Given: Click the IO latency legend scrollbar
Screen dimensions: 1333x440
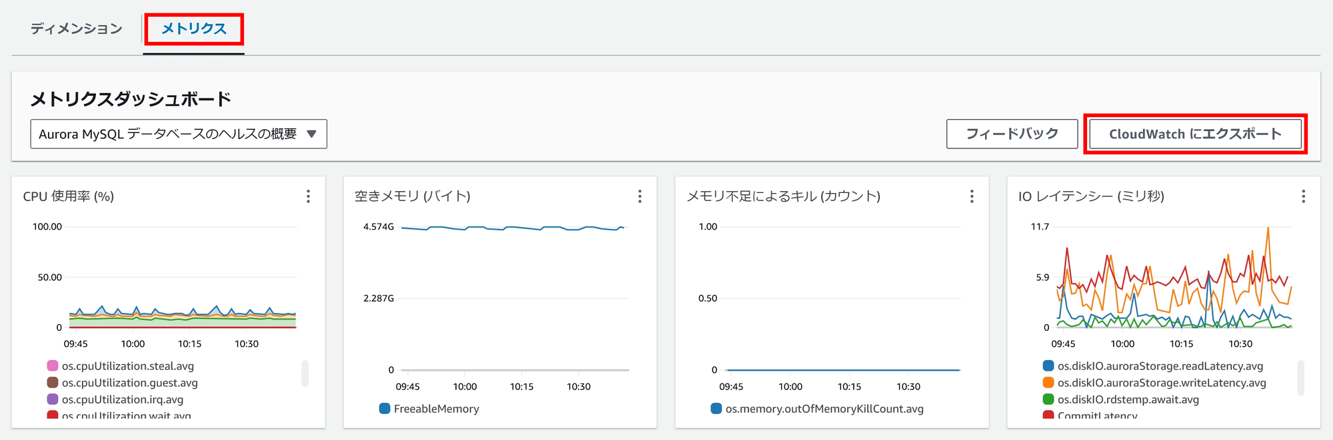Looking at the screenshot, I should point(1301,377).
